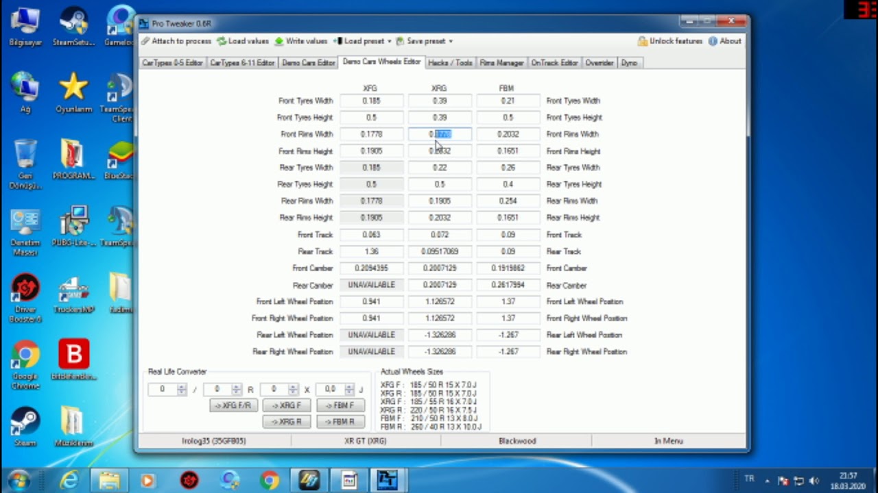Click the volume icon in system tray
This screenshot has height=493, width=878.
click(814, 481)
